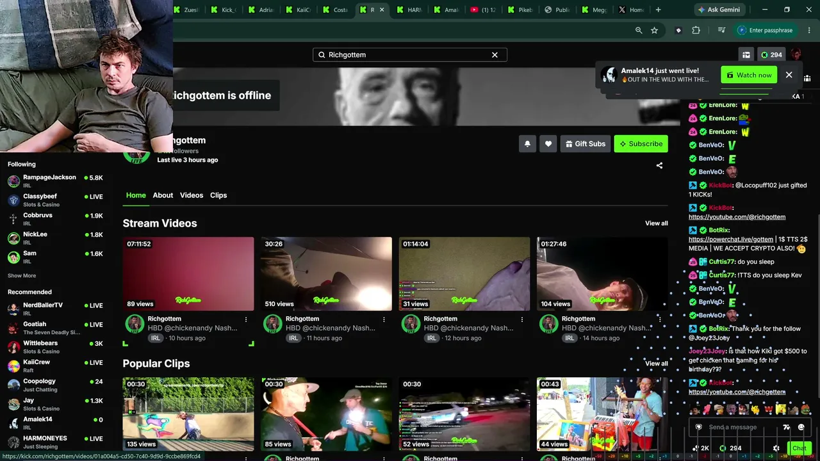Open the text-to-speech icon in message box
Screen dimensions: 820x461
787,427
